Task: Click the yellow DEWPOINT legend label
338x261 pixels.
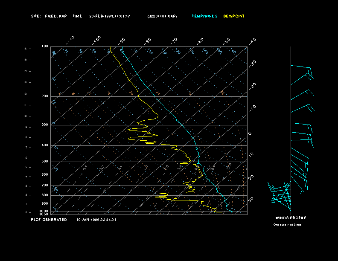Action: [234, 16]
